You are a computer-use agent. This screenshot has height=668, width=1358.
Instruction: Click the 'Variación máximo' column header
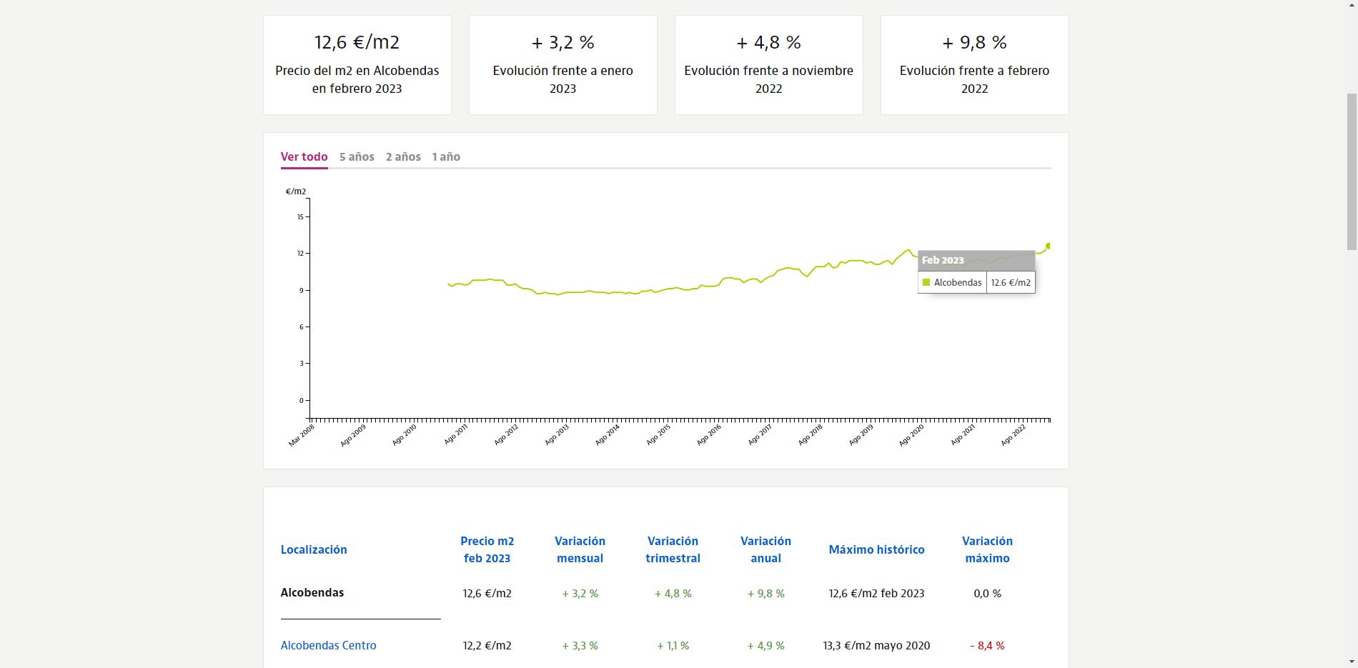987,549
